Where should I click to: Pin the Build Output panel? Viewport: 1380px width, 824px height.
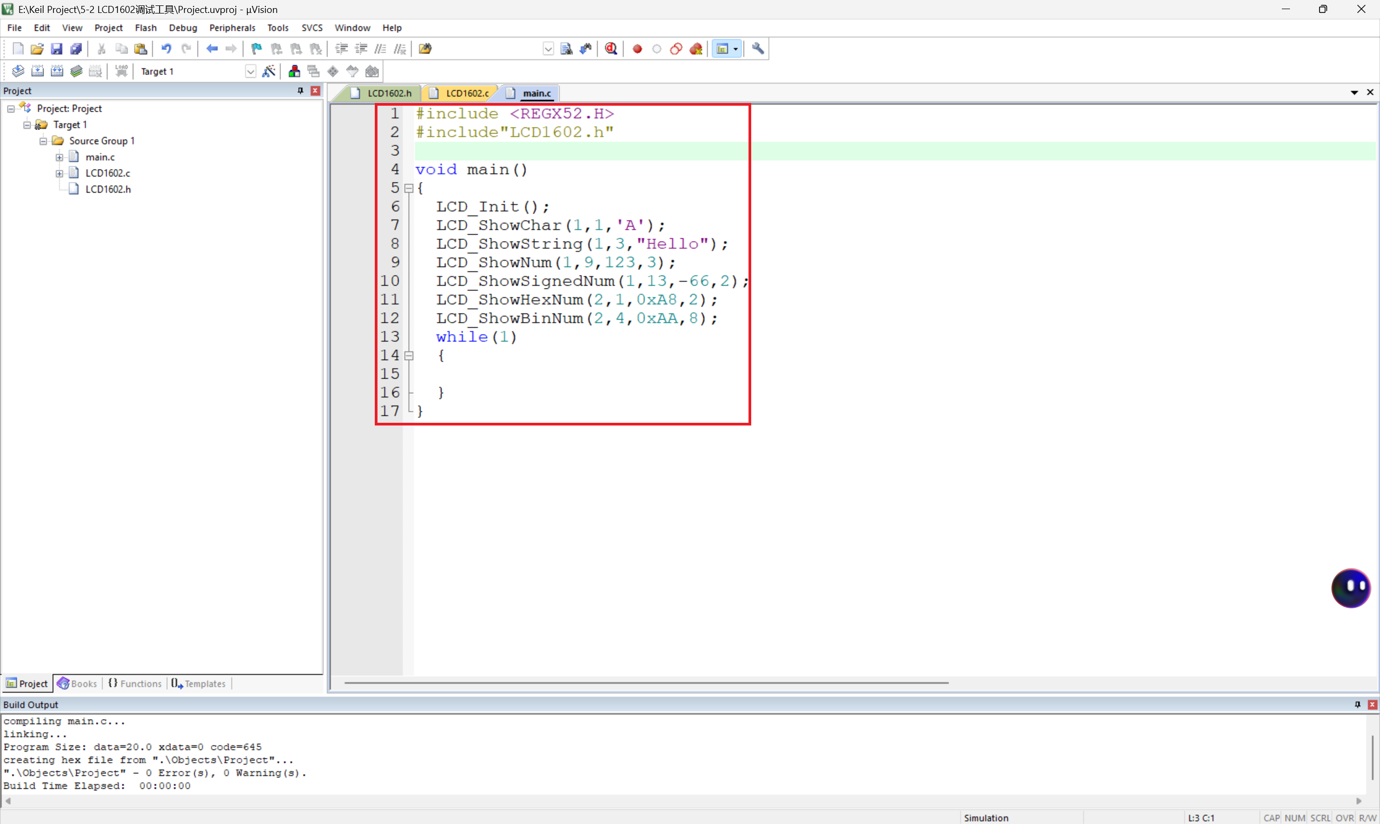[1357, 704]
